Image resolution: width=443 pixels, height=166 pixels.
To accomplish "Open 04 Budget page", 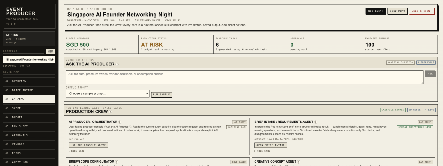I will [x=29, y=117].
